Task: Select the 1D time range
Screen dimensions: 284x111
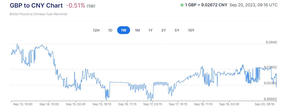Action: [x=110, y=30]
